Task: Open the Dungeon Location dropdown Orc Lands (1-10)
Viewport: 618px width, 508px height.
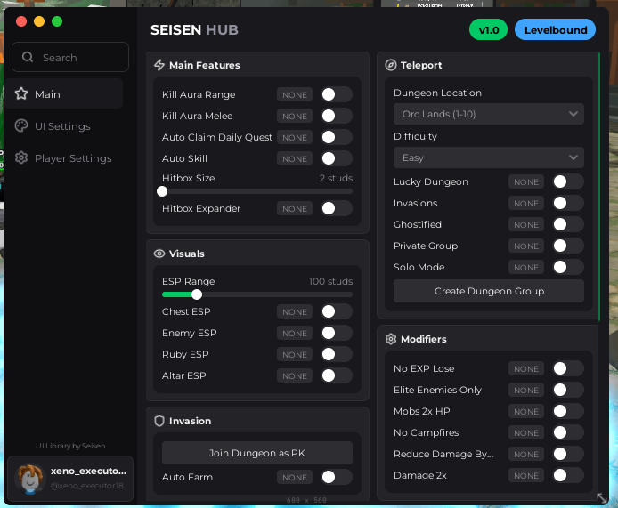Action: 489,114
